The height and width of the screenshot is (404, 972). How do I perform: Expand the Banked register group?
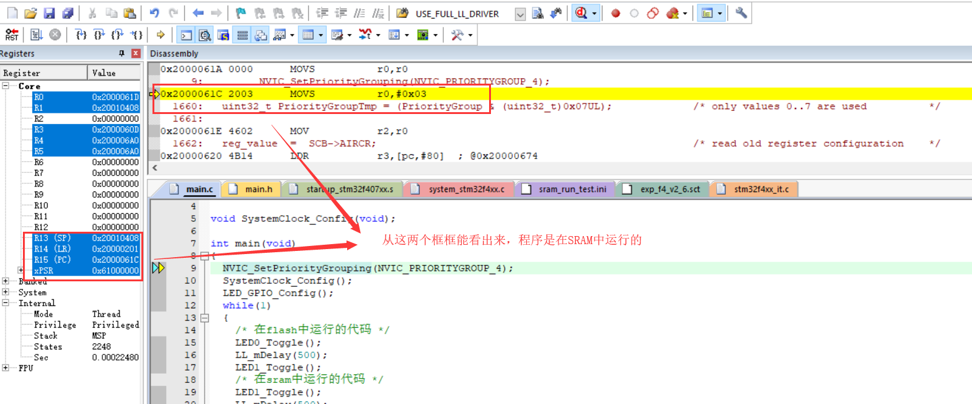point(6,281)
